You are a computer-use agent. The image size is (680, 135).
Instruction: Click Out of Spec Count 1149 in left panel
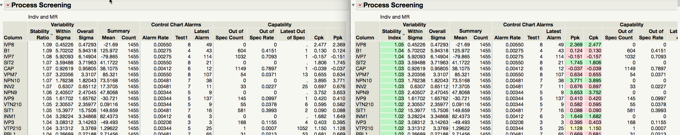coord(240,69)
